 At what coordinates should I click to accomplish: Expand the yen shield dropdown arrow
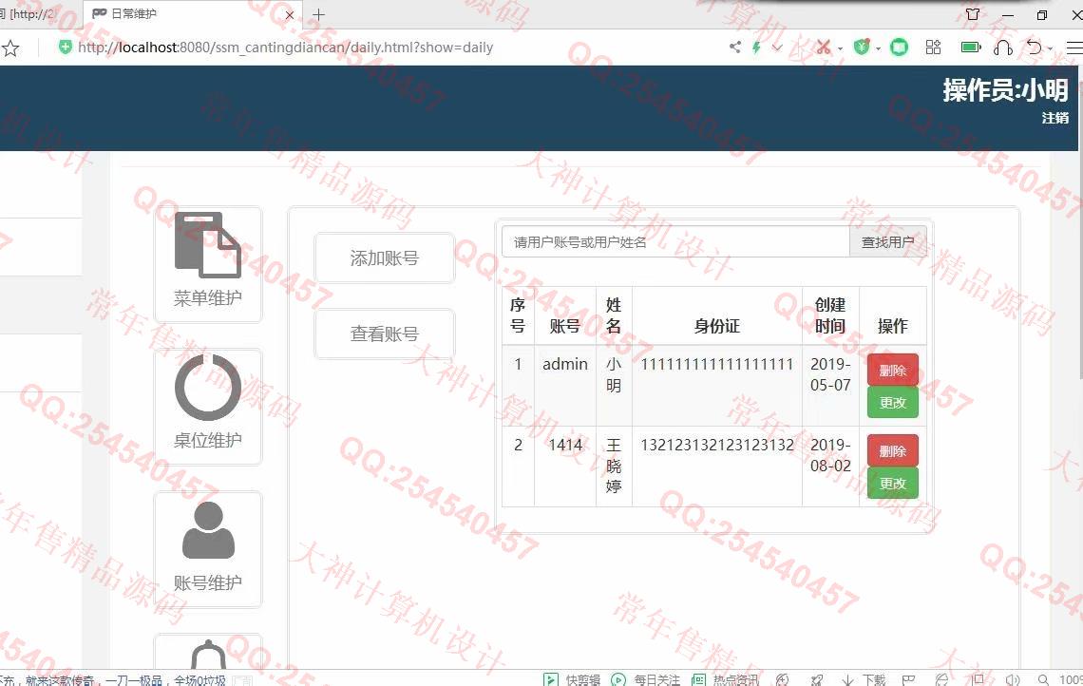tap(878, 48)
